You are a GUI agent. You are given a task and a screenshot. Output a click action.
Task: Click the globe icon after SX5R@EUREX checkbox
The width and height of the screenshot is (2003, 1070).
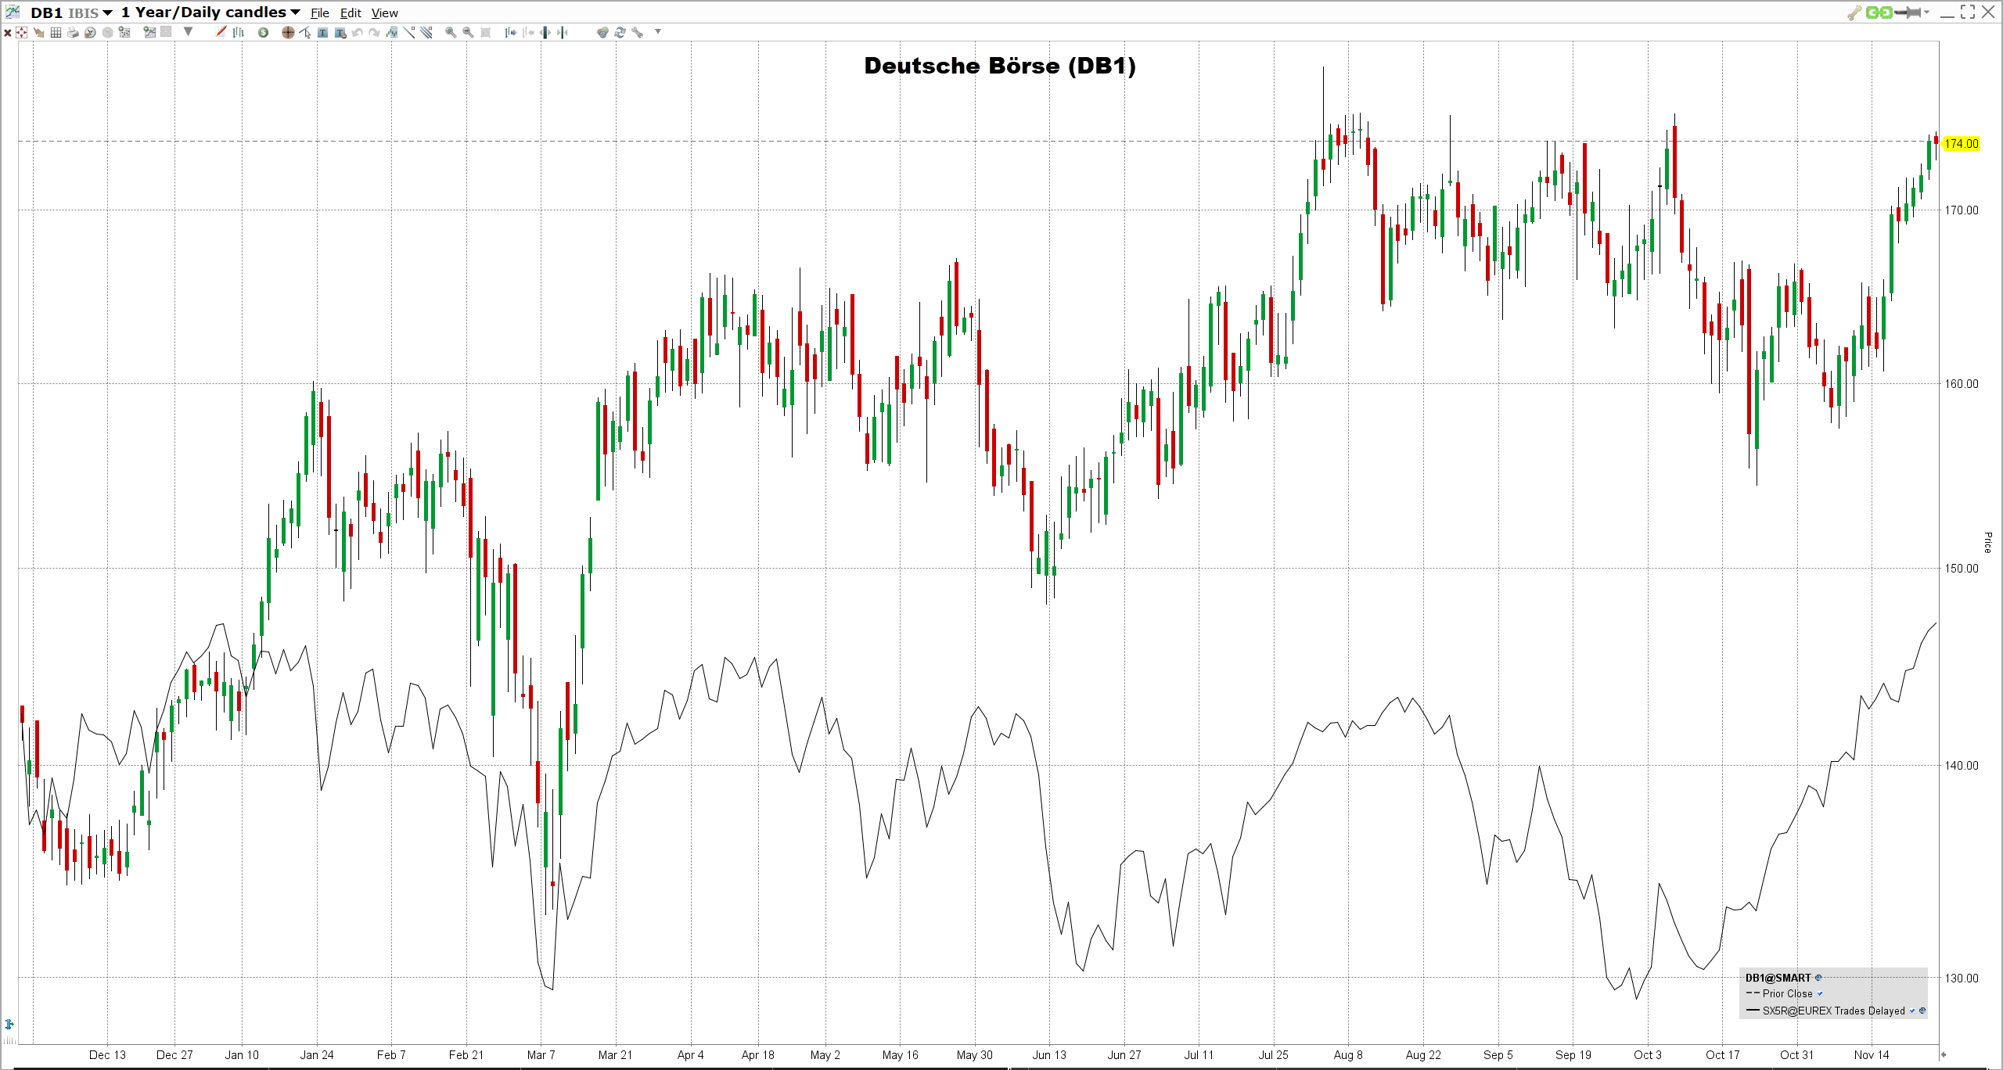[x=1922, y=1011]
